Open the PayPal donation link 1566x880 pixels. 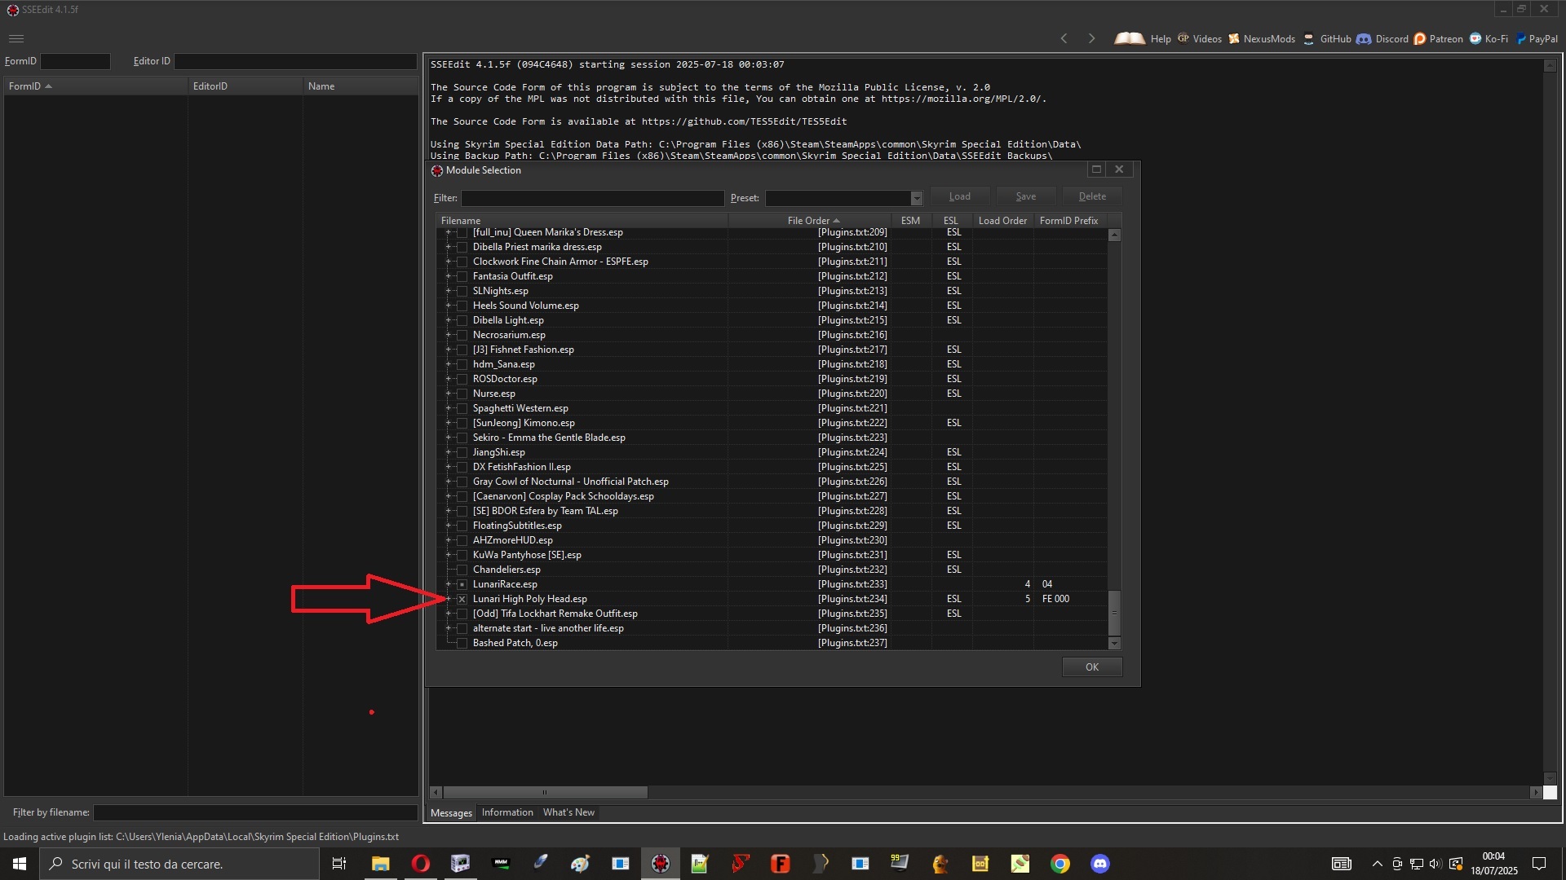click(1537, 38)
